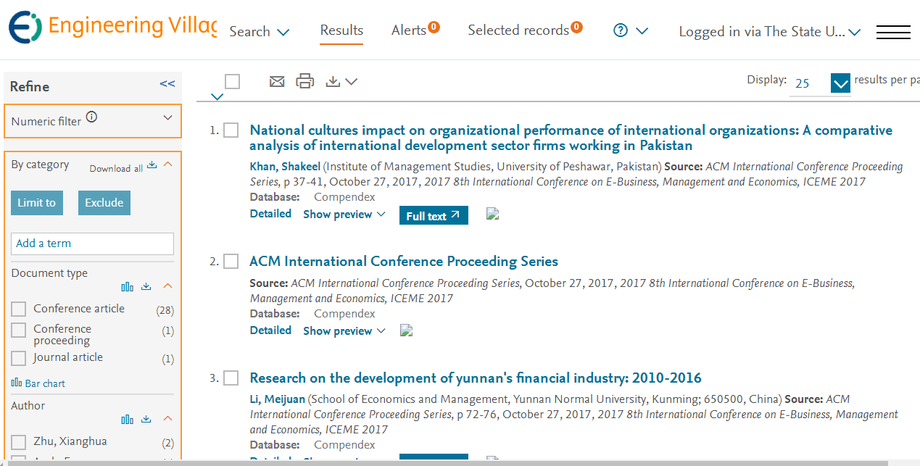The image size is (920, 466).
Task: Email the selected records via envelope icon
Action: pyautogui.click(x=277, y=81)
